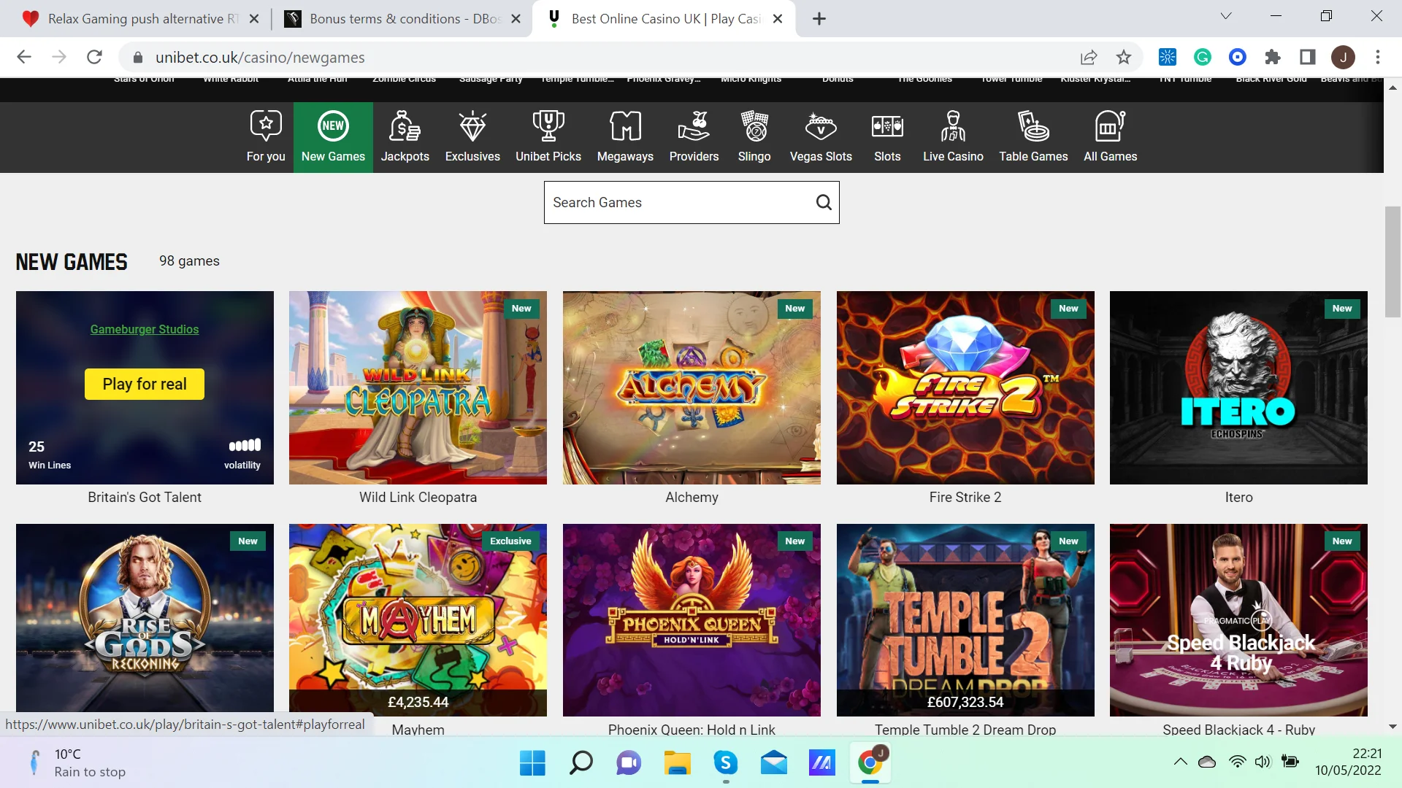Open Skype from taskbar
This screenshot has width=1402, height=788.
(725, 763)
